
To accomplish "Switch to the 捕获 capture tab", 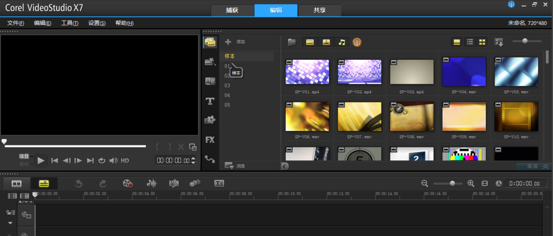I will [232, 10].
